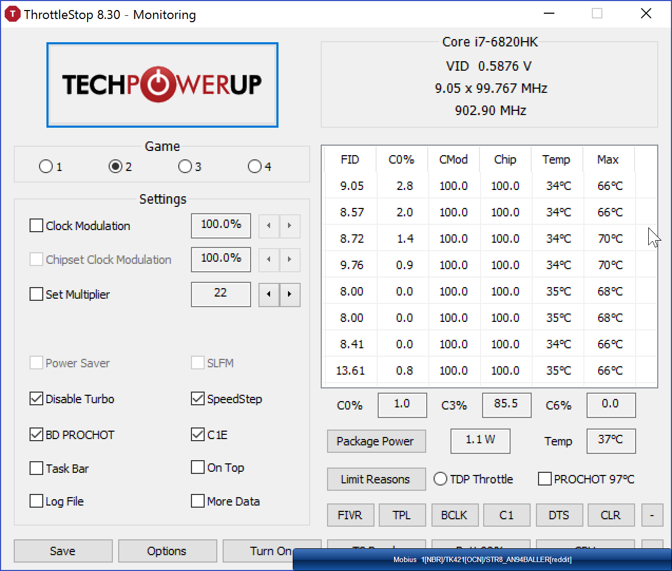Screen dimensions: 672x571
Task: Click the C0% summary value 1.0
Action: click(x=402, y=405)
